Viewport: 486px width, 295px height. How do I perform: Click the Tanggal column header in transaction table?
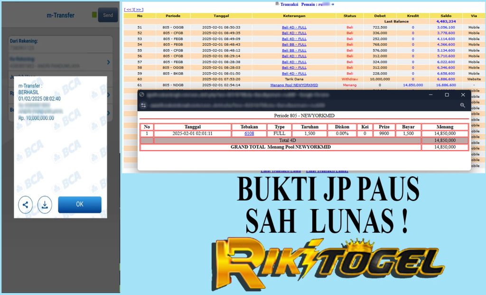[221, 16]
